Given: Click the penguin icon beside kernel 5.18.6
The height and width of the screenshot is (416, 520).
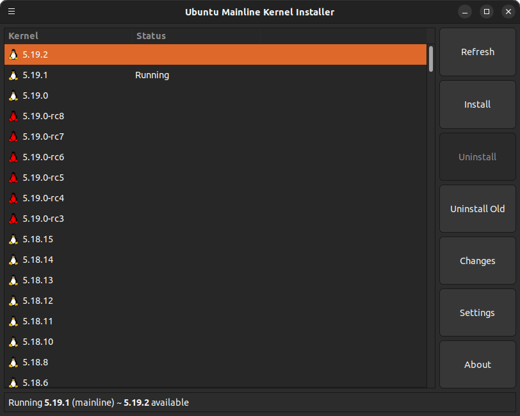Looking at the screenshot, I should coord(13,383).
